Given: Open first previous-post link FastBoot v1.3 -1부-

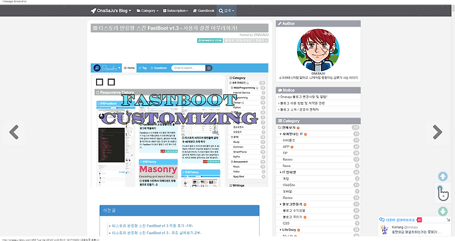Looking at the screenshot, I should (153, 226).
